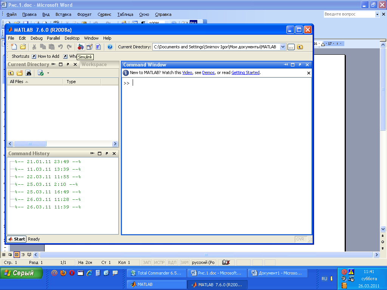
Task: Toggle ЗАП macro recording in Word status bar
Action: pyautogui.click(x=147, y=262)
